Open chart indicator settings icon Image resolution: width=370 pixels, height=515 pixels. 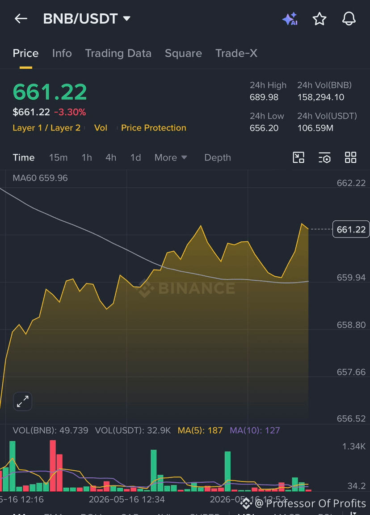[324, 158]
